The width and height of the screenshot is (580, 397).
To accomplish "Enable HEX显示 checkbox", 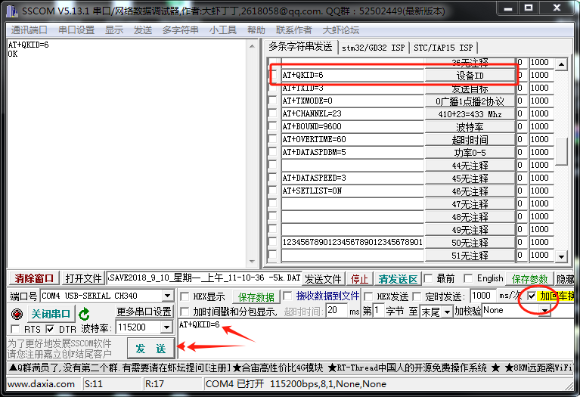I will point(185,296).
